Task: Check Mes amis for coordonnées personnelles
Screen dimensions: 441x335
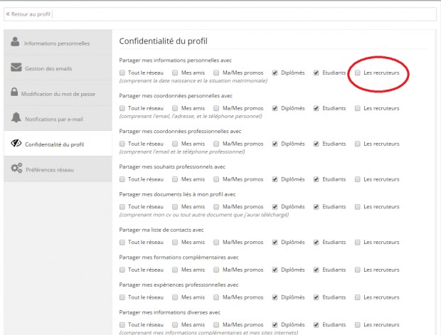Action: [x=175, y=108]
